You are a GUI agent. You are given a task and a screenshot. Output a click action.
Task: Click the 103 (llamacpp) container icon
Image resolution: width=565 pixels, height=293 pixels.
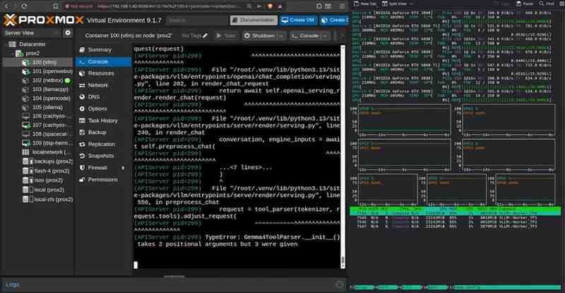(25, 89)
